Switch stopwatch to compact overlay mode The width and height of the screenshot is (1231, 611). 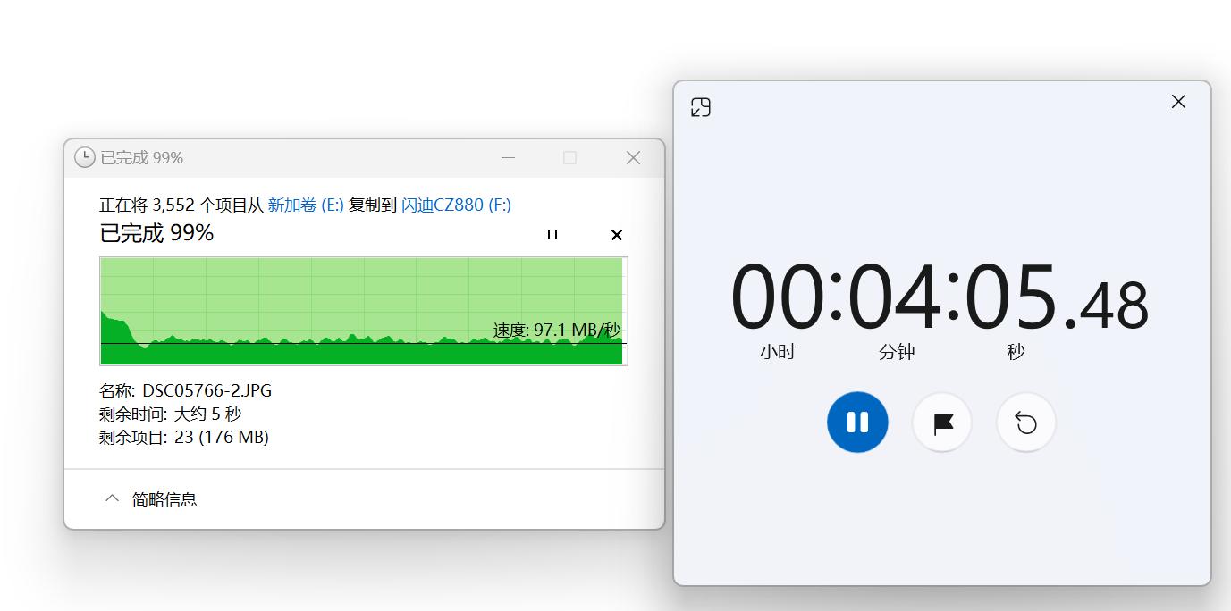pyautogui.click(x=701, y=106)
